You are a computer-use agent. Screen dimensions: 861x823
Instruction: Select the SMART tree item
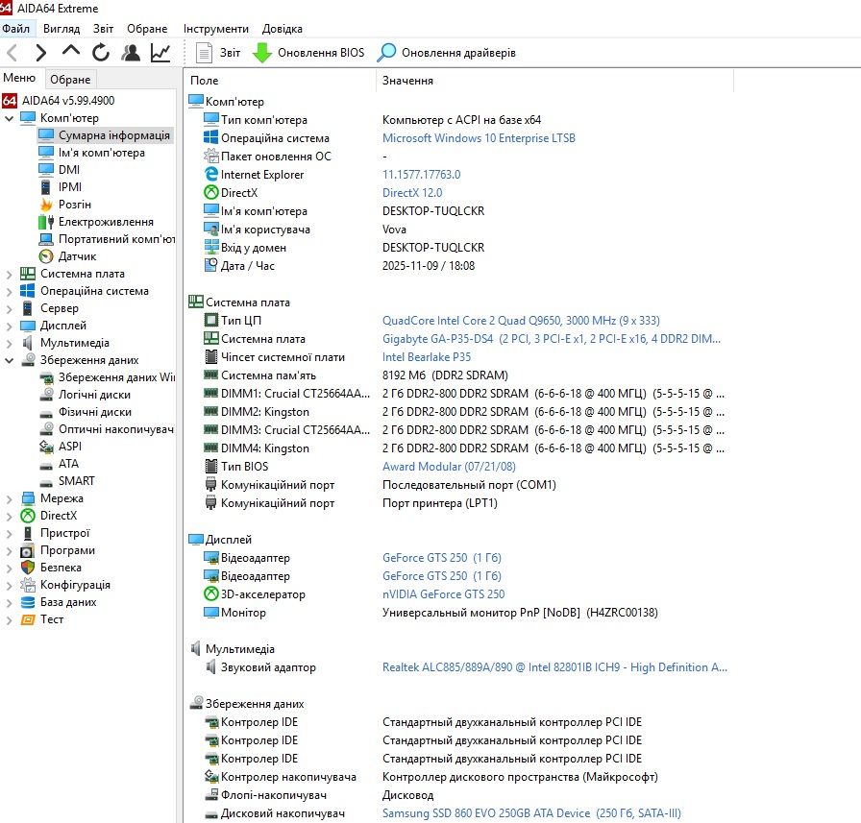(x=76, y=481)
